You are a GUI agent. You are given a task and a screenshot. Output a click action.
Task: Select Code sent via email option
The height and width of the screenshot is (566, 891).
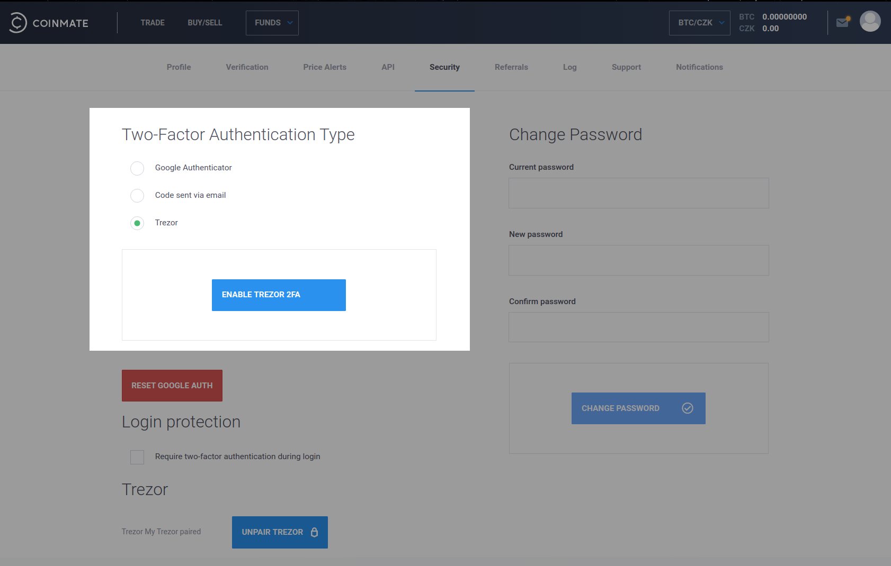click(137, 196)
